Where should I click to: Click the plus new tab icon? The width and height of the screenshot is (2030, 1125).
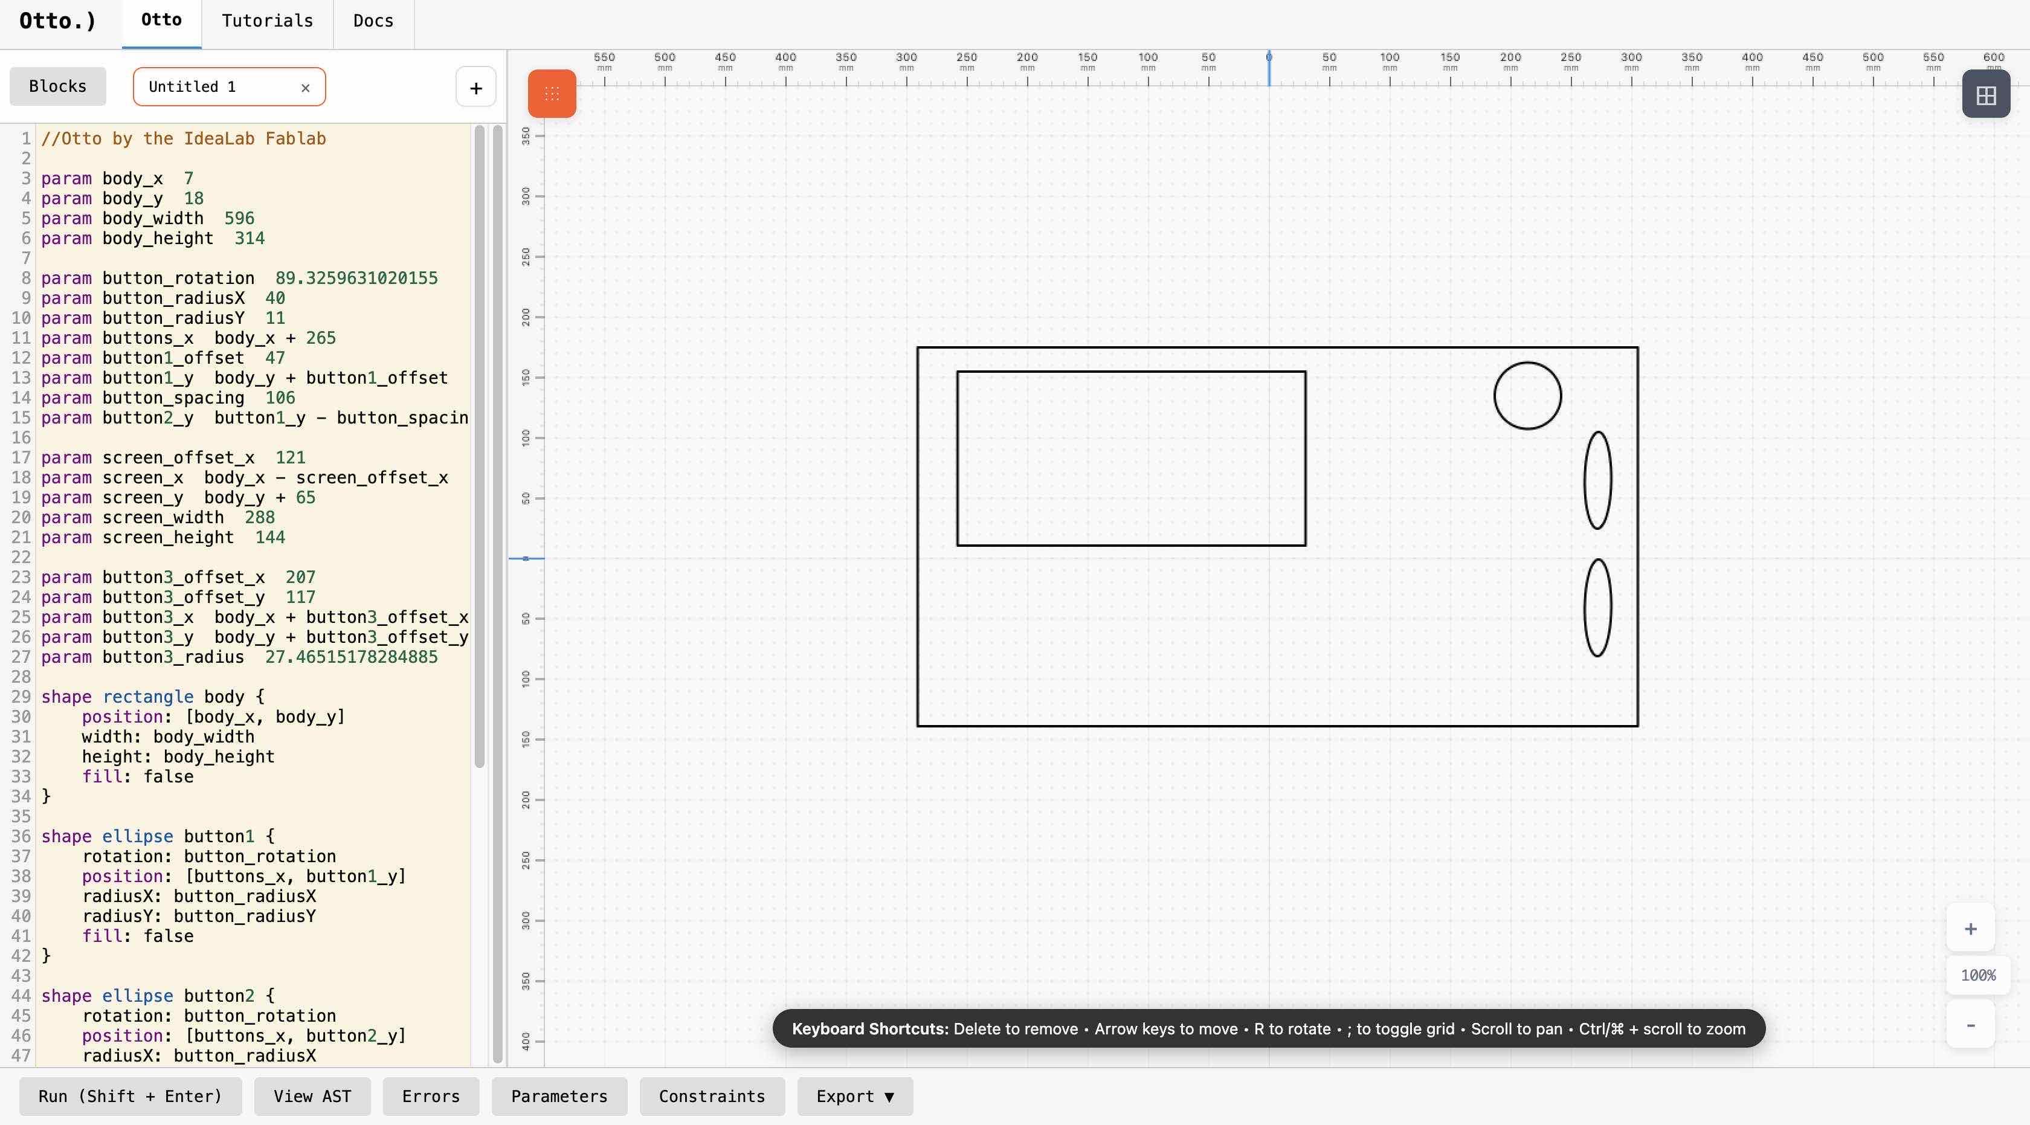click(475, 88)
